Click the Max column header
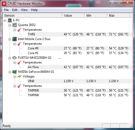 (118, 15)
